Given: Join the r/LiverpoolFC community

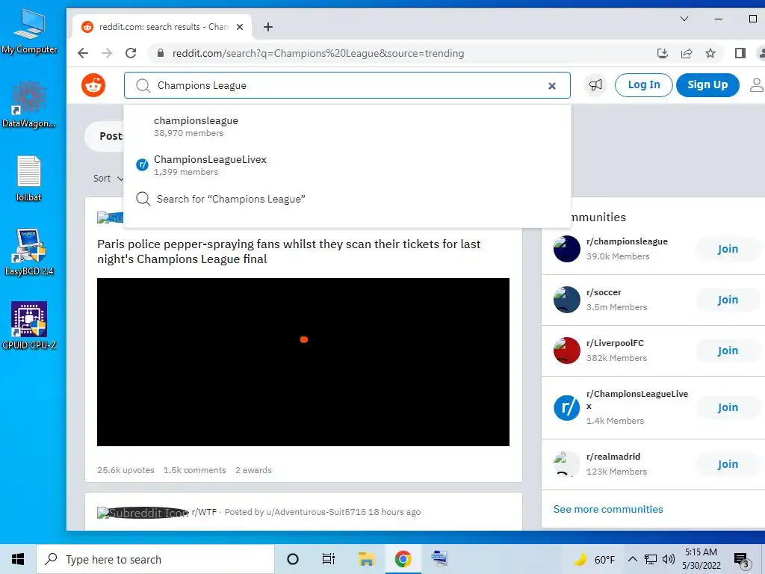Looking at the screenshot, I should [728, 351].
